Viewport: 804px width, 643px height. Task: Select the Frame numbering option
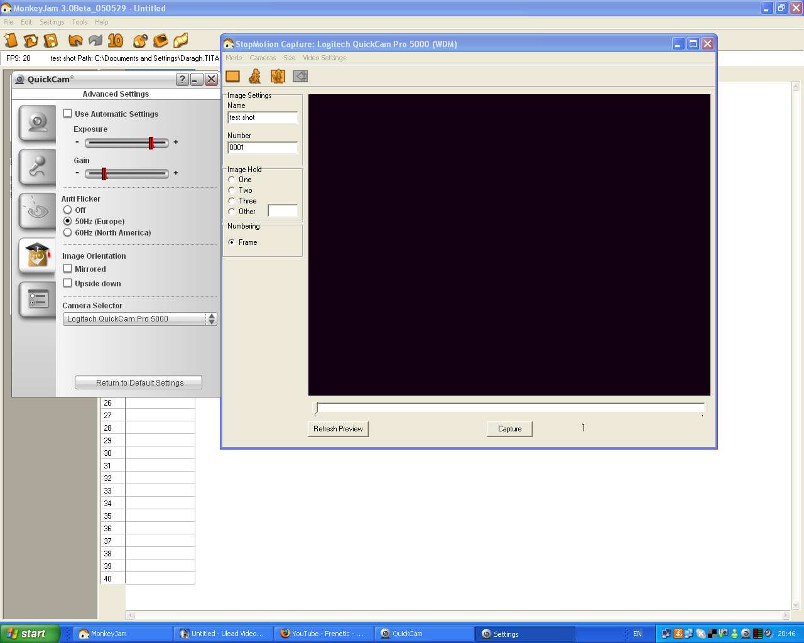[x=232, y=242]
